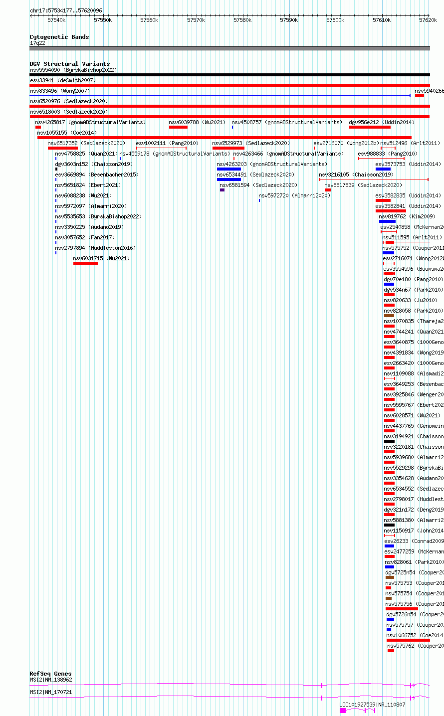
Task: Select the nsv3216105 (Chaisson2019) label
Action: 356,175
